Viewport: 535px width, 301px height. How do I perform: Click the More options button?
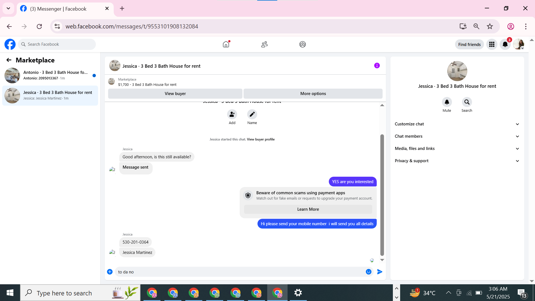[313, 94]
